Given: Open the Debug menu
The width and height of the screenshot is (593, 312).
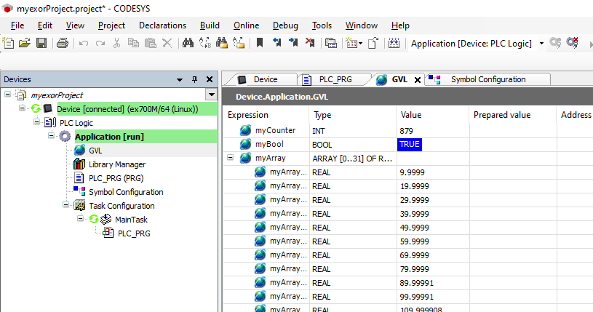Looking at the screenshot, I should (x=285, y=25).
